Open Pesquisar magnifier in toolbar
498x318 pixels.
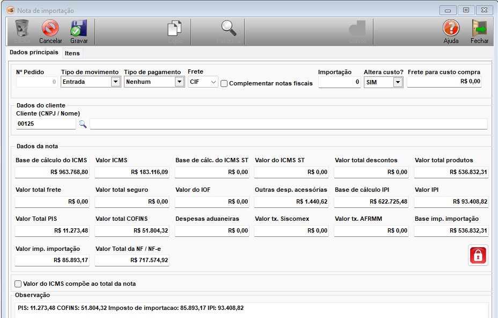coord(229,31)
